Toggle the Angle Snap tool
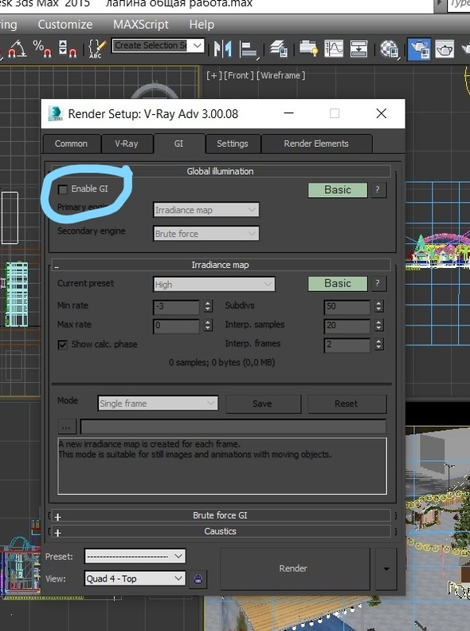 16,49
